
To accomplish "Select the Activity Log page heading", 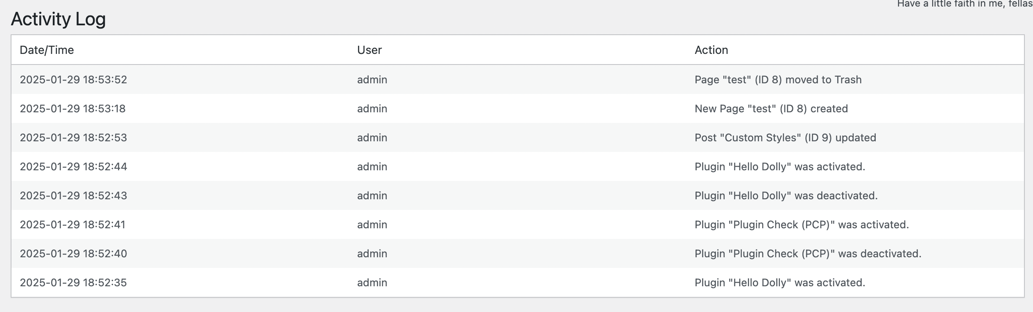I will (x=58, y=19).
